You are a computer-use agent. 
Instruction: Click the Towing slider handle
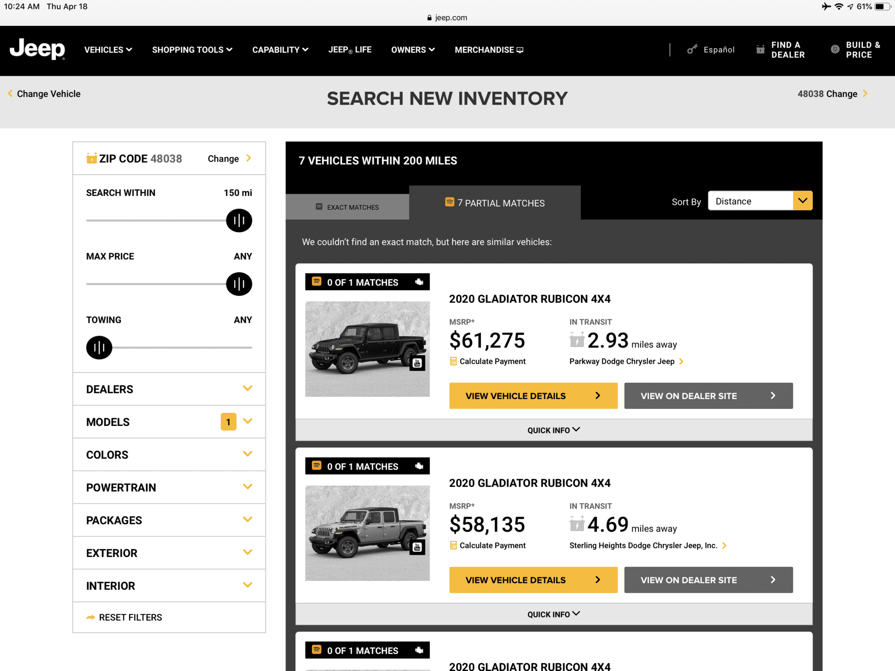[99, 347]
